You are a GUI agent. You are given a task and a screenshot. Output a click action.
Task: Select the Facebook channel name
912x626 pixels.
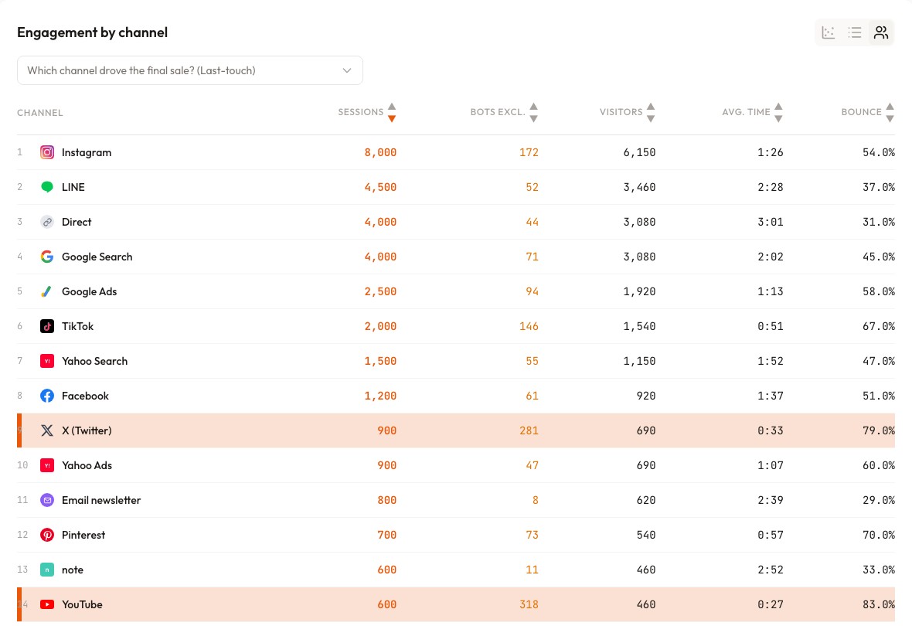click(86, 396)
